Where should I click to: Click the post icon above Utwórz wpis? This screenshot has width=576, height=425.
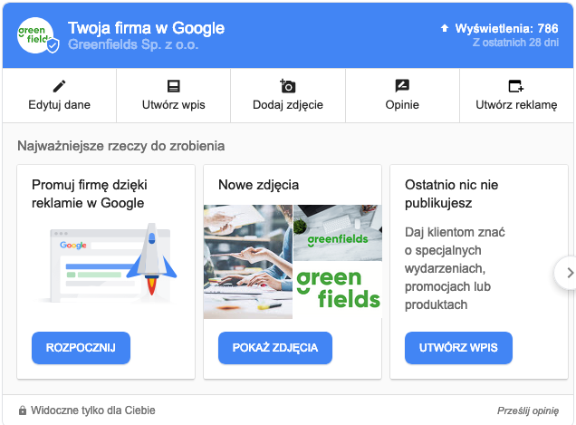point(173,86)
